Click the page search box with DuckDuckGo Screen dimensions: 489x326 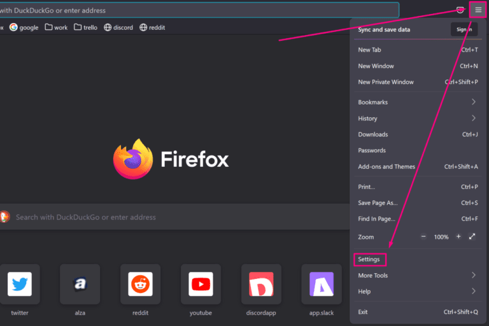coord(174,217)
